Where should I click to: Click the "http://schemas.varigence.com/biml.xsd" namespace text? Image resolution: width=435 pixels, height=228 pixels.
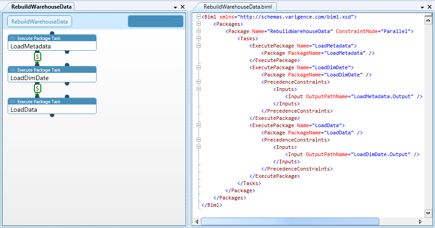coord(295,17)
